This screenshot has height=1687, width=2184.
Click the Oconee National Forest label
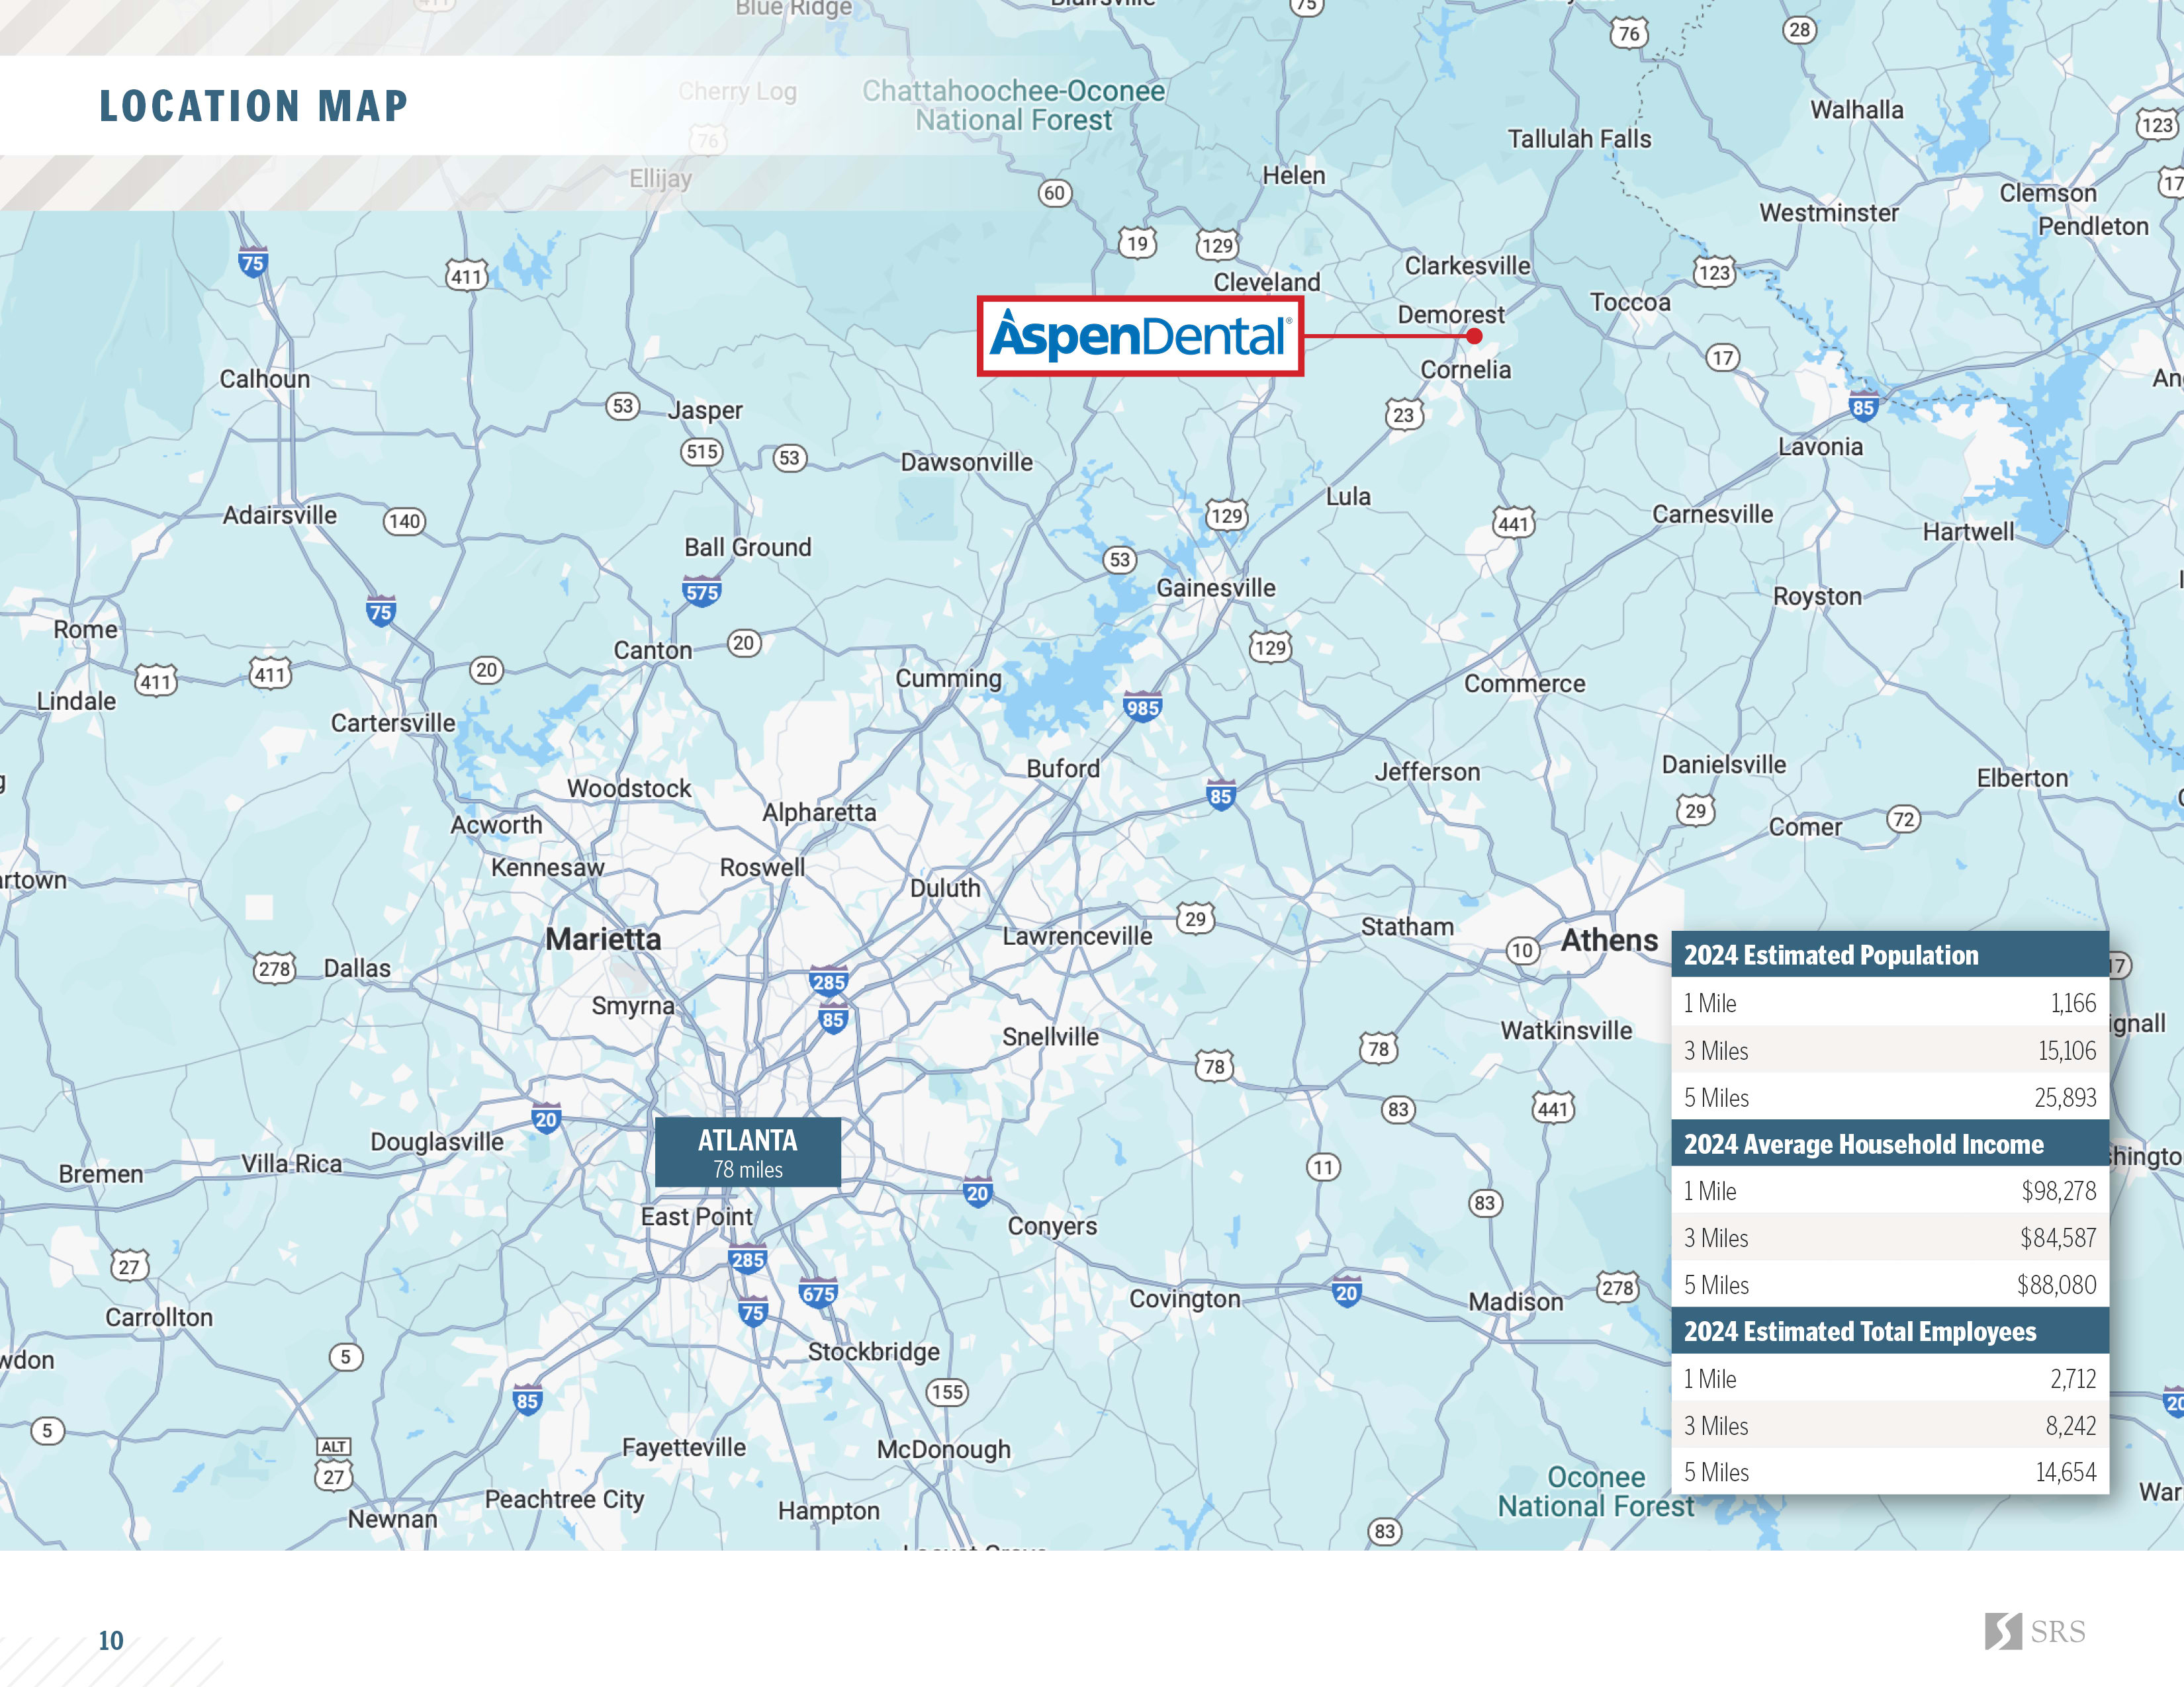point(1596,1491)
